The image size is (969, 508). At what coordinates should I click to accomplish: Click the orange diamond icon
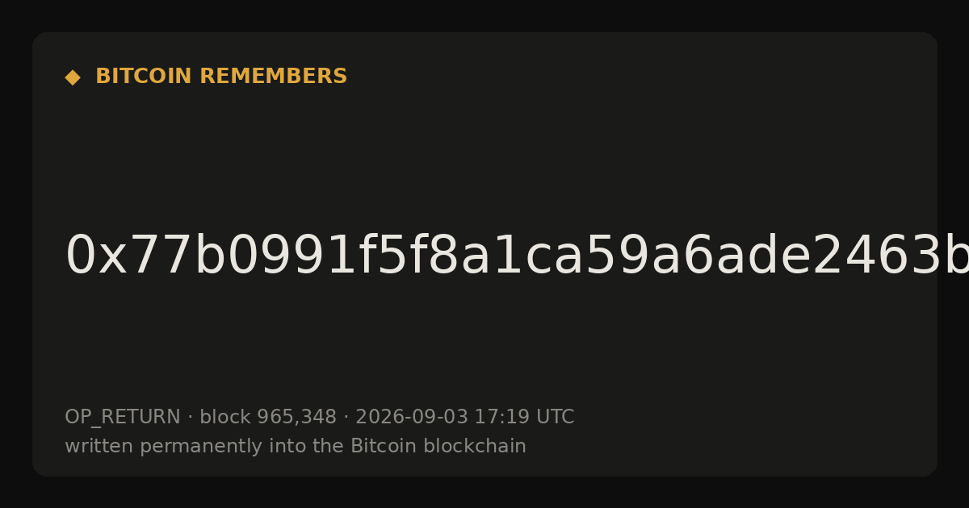click(x=73, y=77)
